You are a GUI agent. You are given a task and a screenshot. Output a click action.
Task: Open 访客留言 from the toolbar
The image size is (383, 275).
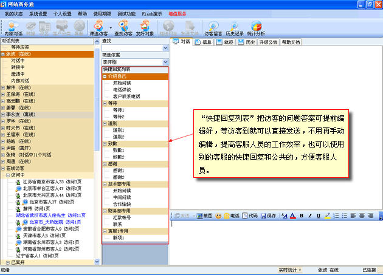click(x=213, y=27)
